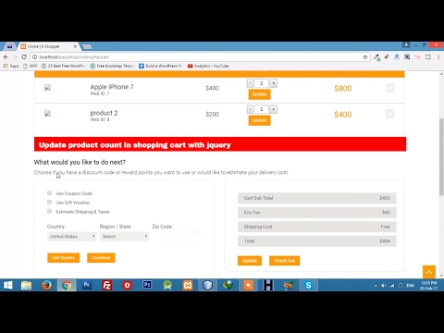Increase quantity of product 2
Image resolution: width=444 pixels, height=333 pixels.
(x=273, y=109)
